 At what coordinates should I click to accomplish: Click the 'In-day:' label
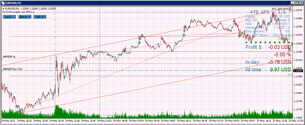pos(253,62)
